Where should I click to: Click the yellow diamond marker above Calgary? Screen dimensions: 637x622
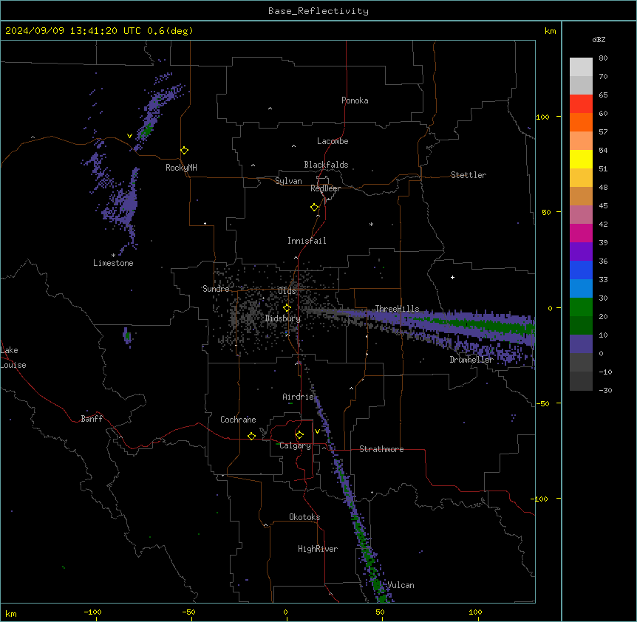coord(299,435)
